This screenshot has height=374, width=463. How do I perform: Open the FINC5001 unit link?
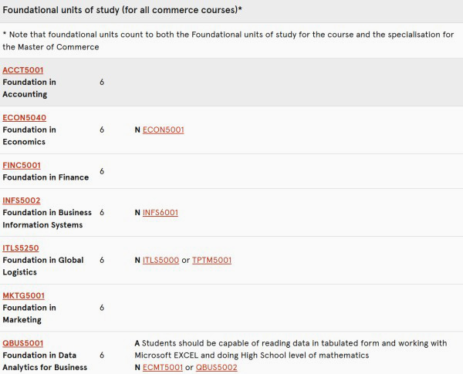tap(22, 165)
